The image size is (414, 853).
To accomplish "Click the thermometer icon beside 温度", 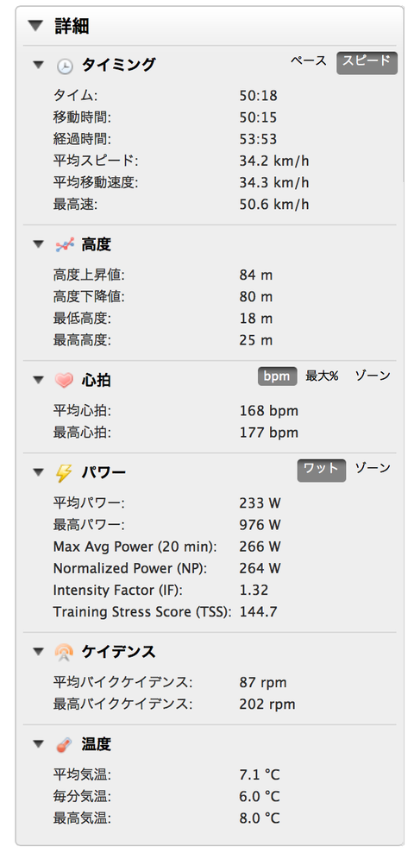I will click(x=64, y=745).
